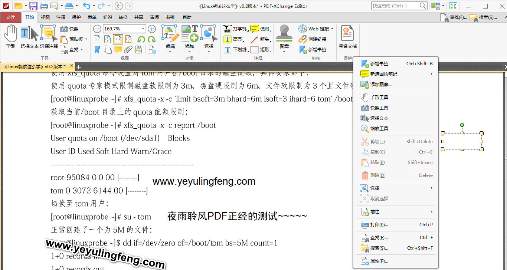Open the 图章 stamp palette

pos(284,39)
